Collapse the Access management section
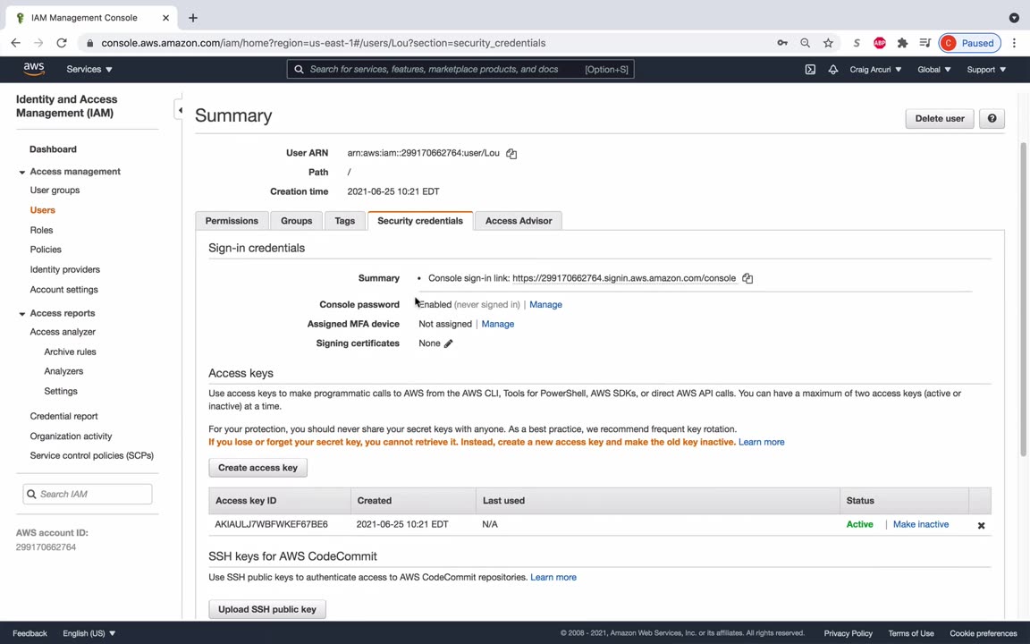The image size is (1030, 644). 22,172
